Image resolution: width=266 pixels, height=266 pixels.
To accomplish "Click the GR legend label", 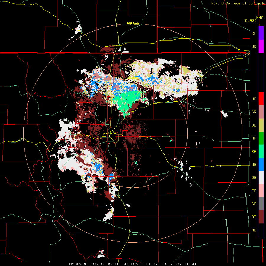I will pos(254,112).
